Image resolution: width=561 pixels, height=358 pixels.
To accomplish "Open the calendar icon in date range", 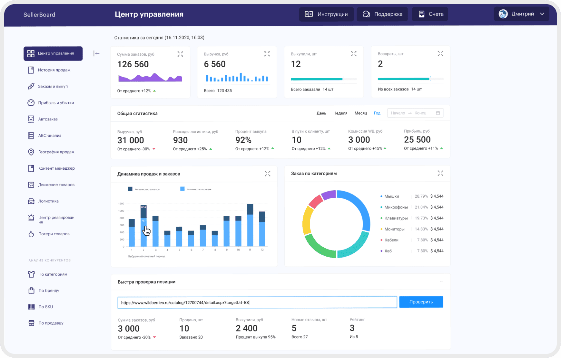I will tap(438, 113).
